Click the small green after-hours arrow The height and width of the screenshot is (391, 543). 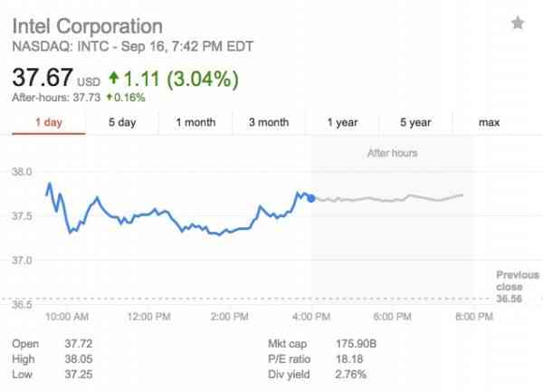110,96
